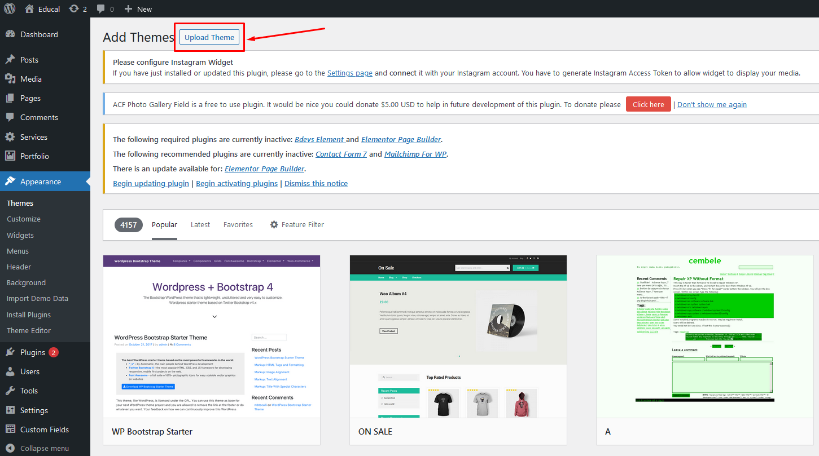Open the Users icon in sidebar
The width and height of the screenshot is (819, 456).
click(10, 371)
